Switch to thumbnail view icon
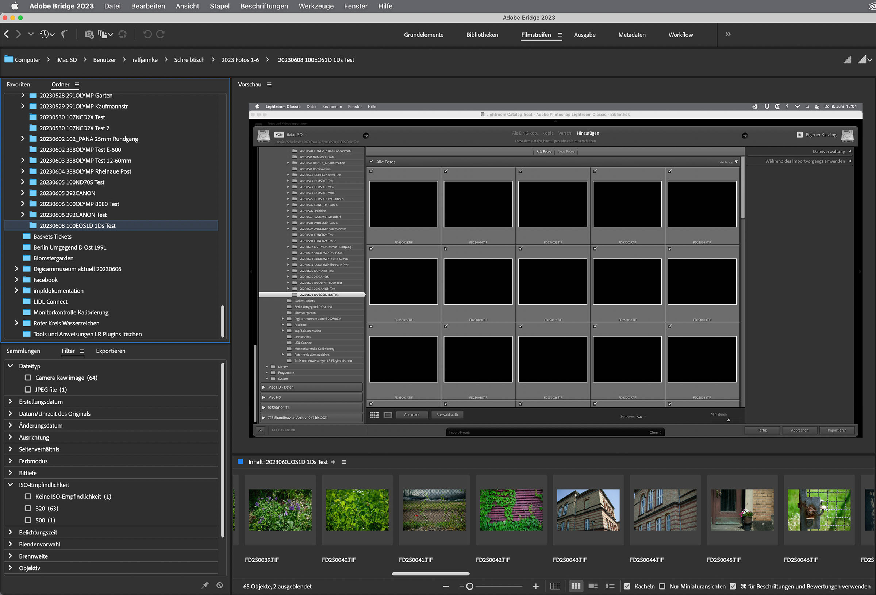The width and height of the screenshot is (876, 595). [x=576, y=586]
